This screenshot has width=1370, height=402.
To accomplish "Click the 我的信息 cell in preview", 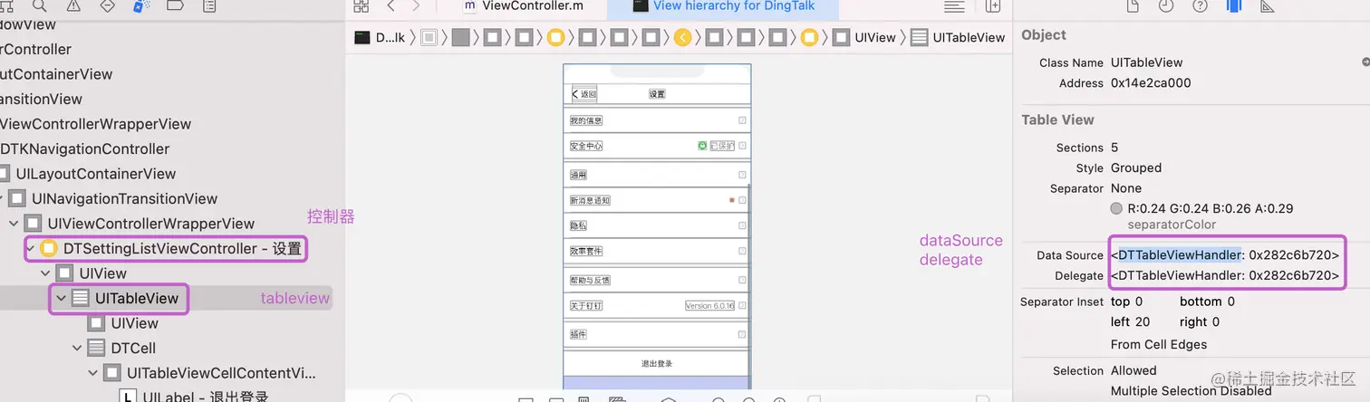I will (x=657, y=120).
